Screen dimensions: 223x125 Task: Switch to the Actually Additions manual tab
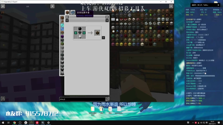(x=73, y=12)
